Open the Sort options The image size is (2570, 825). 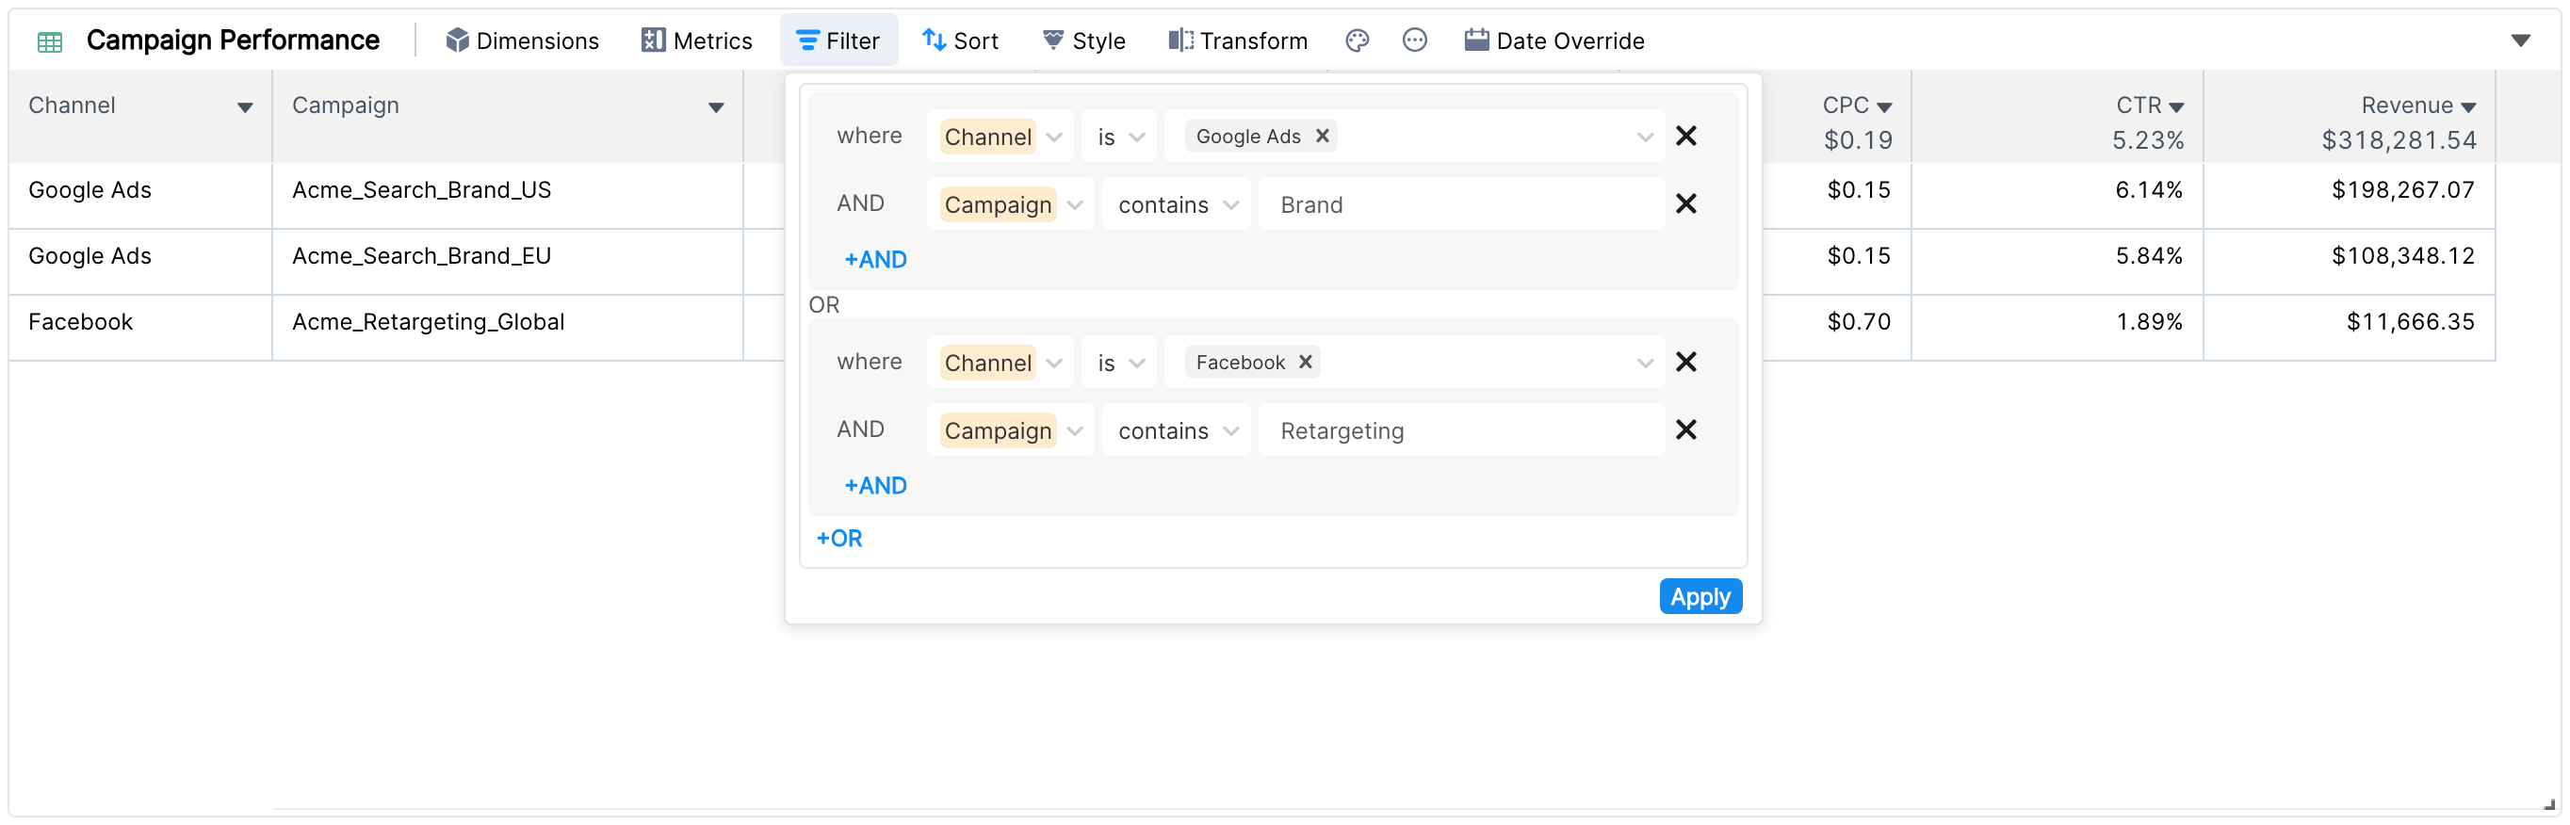(x=960, y=40)
